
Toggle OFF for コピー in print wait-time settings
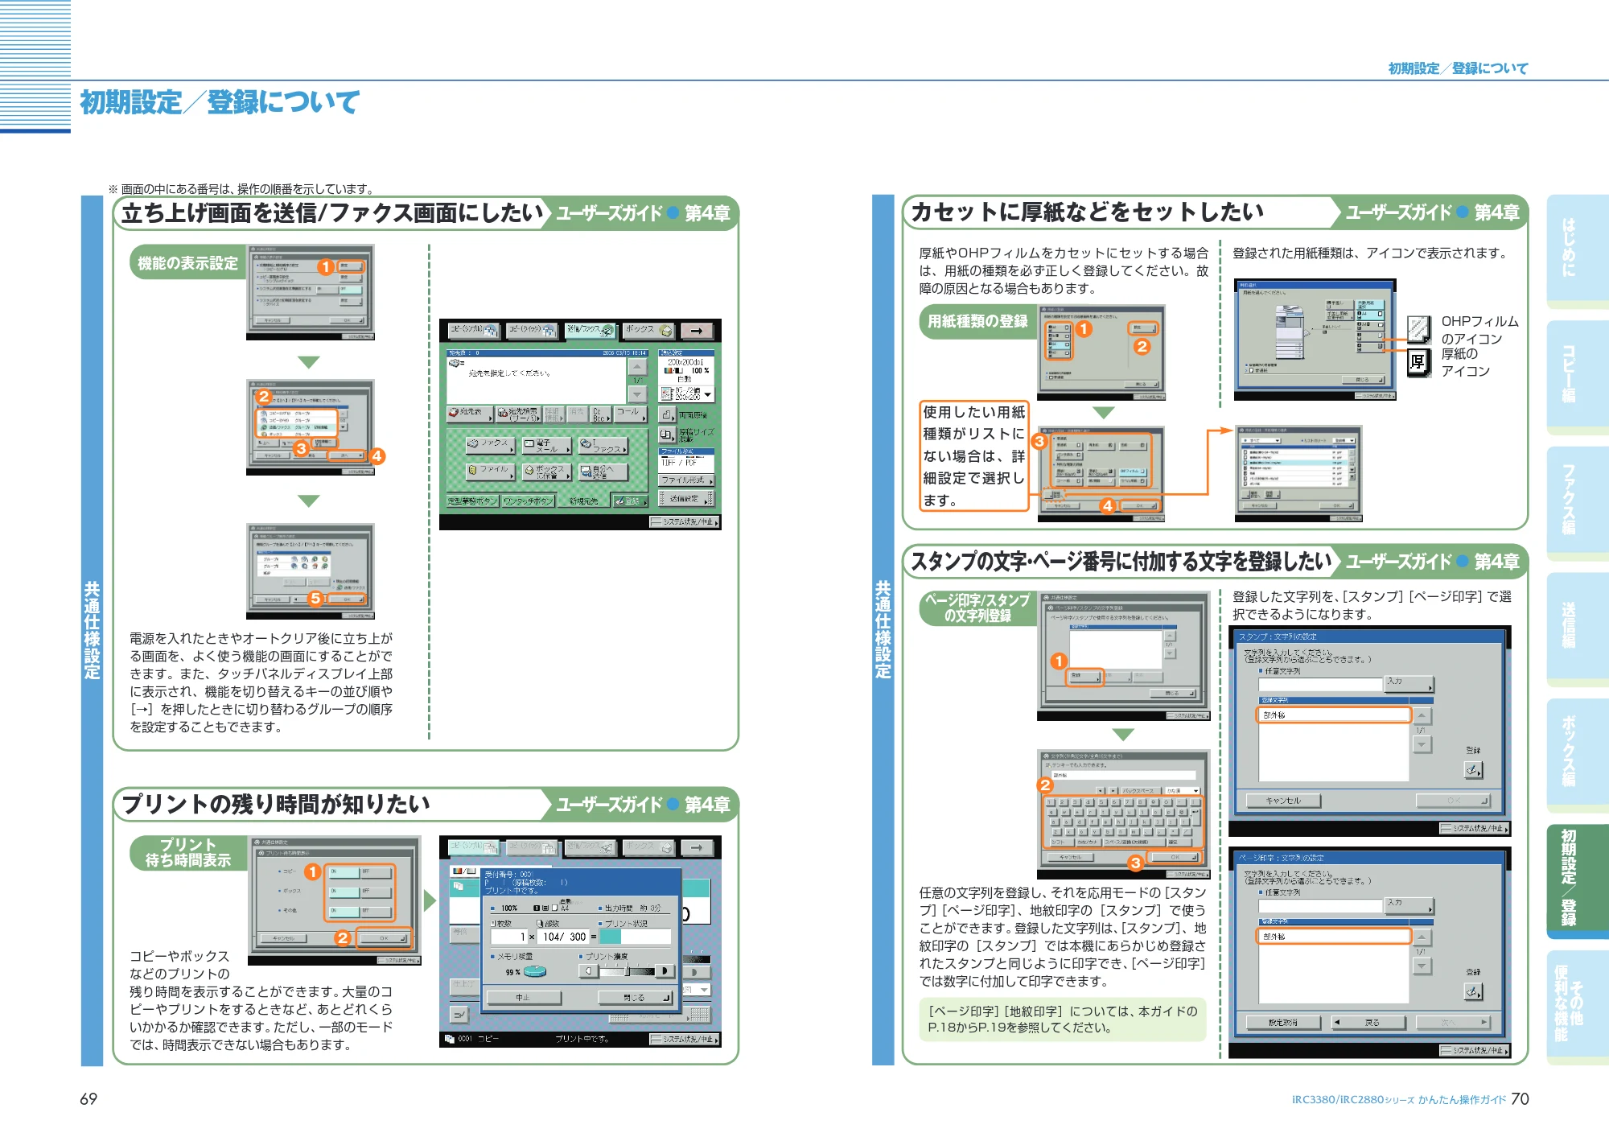coord(376,872)
